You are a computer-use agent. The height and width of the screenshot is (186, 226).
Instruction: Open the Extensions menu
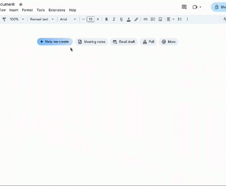[x=57, y=10]
